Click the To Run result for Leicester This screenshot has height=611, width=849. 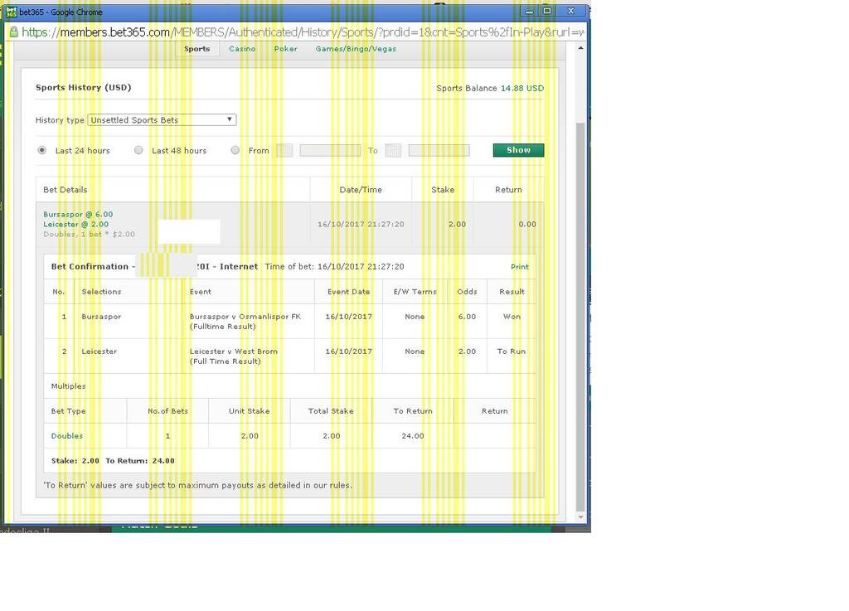(x=512, y=352)
